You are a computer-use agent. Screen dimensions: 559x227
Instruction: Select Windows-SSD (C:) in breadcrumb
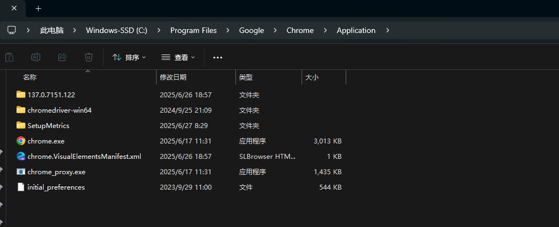pyautogui.click(x=116, y=31)
